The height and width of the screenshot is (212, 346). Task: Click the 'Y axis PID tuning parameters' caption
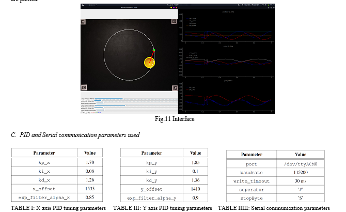177,208
